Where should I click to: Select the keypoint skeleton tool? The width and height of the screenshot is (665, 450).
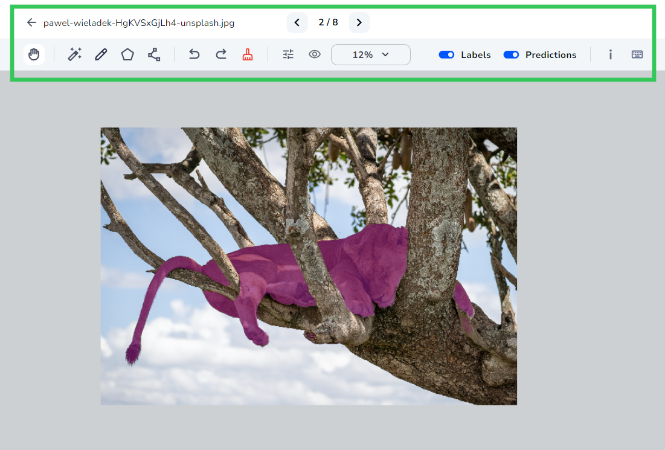[153, 54]
